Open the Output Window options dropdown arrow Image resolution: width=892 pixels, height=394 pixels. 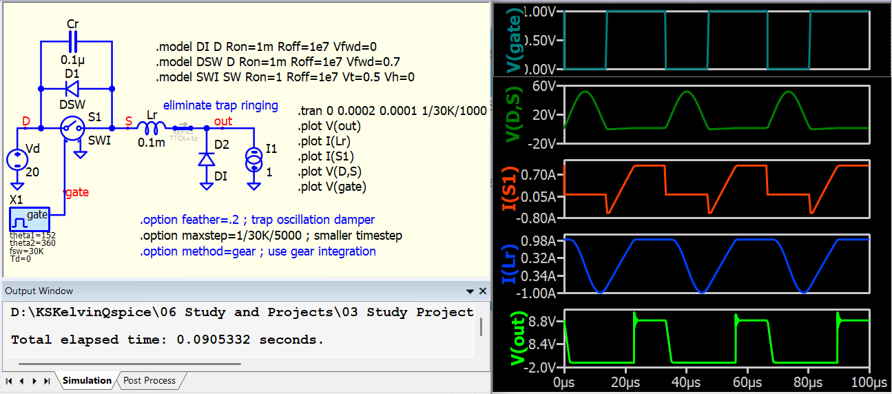pyautogui.click(x=470, y=291)
